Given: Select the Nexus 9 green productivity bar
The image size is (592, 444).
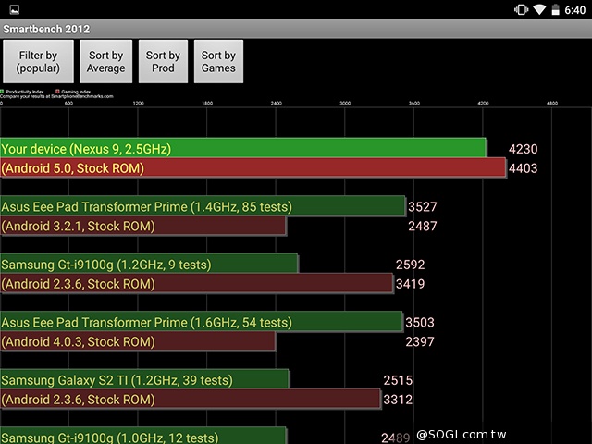Looking at the screenshot, I should [x=243, y=148].
